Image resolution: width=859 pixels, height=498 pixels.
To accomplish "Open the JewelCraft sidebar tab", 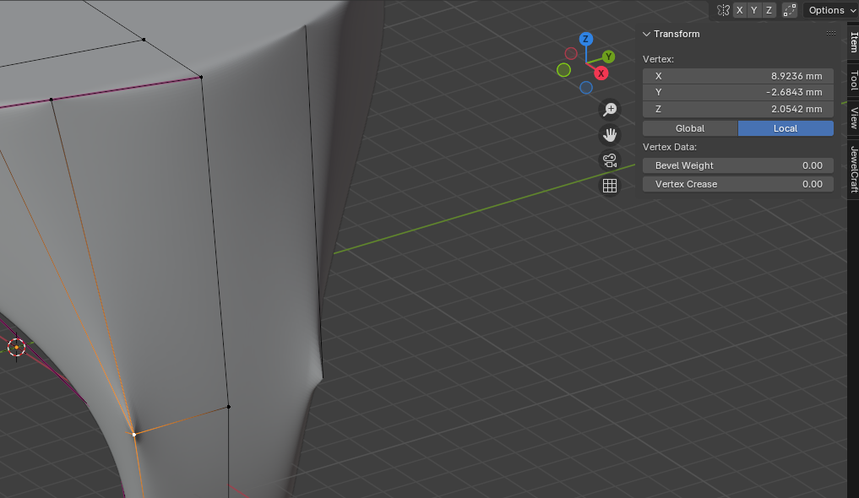I will coord(853,169).
